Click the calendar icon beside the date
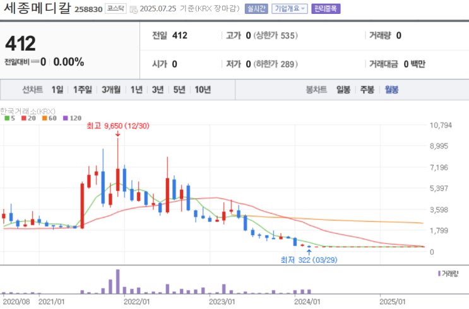This screenshot has width=469, height=309. [x=134, y=9]
